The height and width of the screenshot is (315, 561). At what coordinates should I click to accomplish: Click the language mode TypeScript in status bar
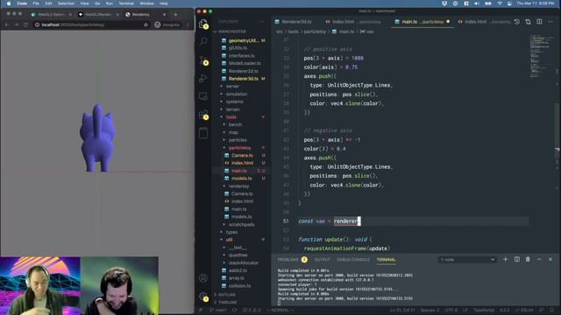484,311
